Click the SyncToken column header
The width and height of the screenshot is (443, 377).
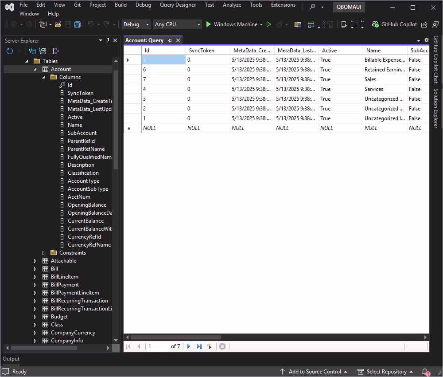coord(208,51)
